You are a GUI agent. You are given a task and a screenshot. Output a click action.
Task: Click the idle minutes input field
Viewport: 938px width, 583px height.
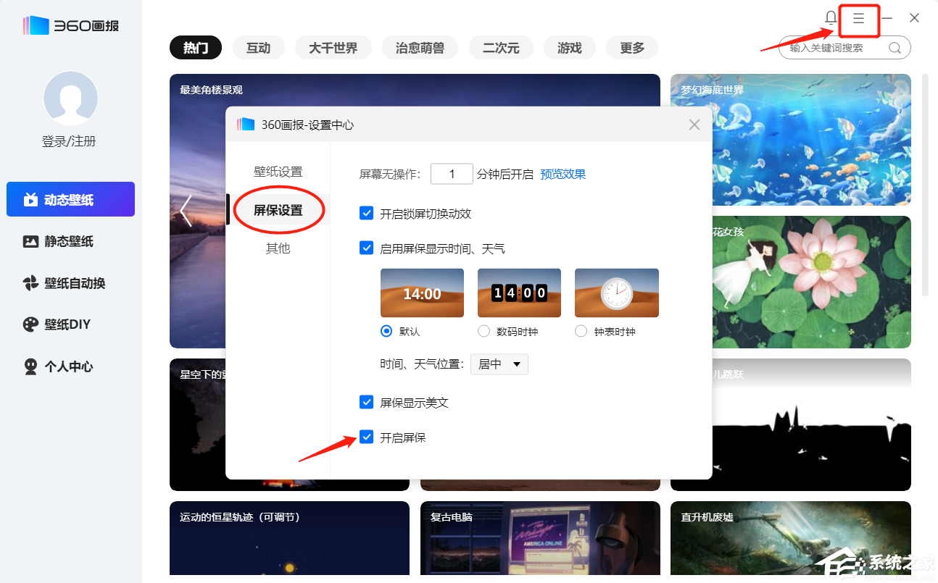click(452, 174)
